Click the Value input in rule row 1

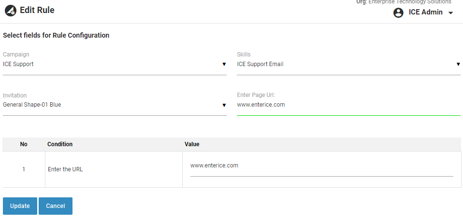tap(321, 166)
